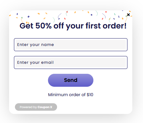Open the Powered by Coupon X badge
Screen dimensions: 143x123
[x=36, y=107]
